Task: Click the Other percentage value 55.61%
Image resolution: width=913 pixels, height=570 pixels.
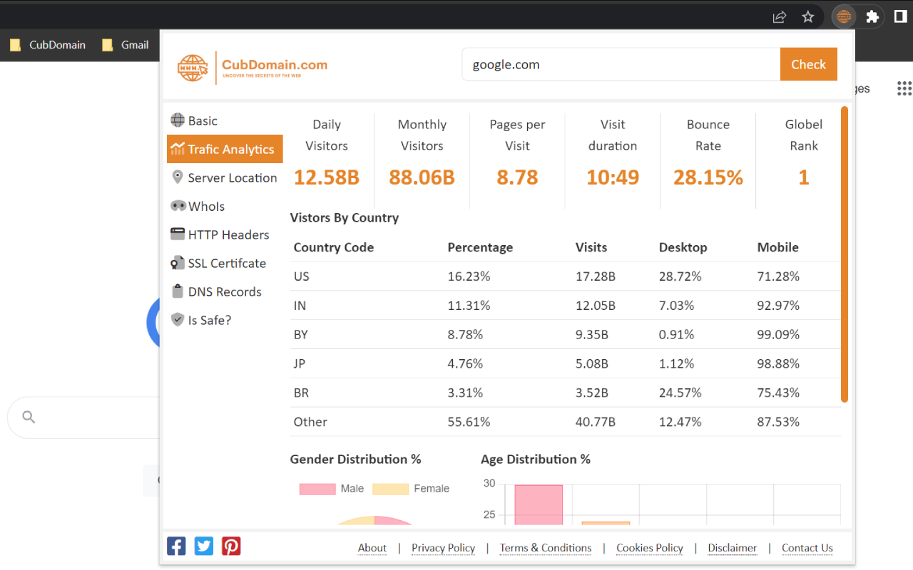Action: click(x=469, y=423)
